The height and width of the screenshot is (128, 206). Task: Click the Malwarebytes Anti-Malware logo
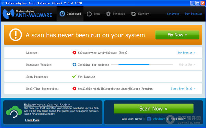27,14
